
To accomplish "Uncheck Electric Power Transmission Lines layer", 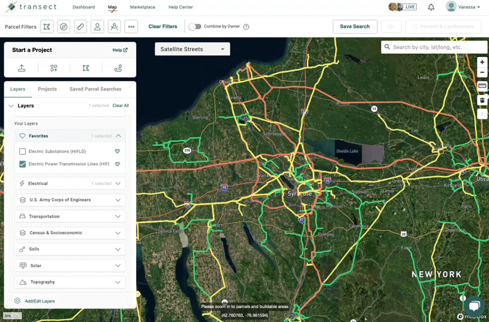I will pos(23,164).
